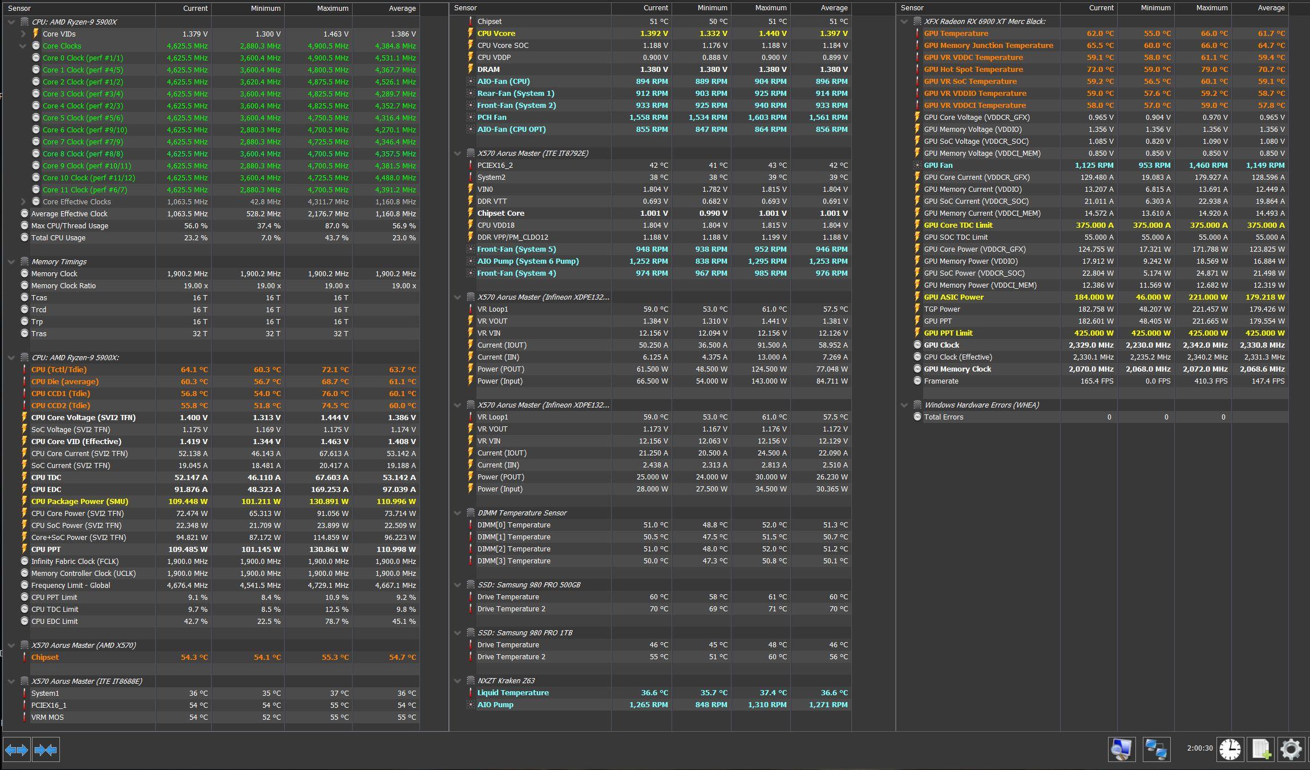Collapse the Memory Timings group

[11, 261]
